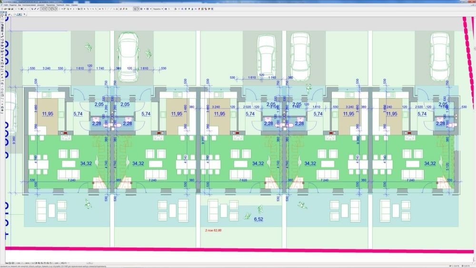Click the Open file icon
This screenshot has height=268, width=476.
pos(6,9)
